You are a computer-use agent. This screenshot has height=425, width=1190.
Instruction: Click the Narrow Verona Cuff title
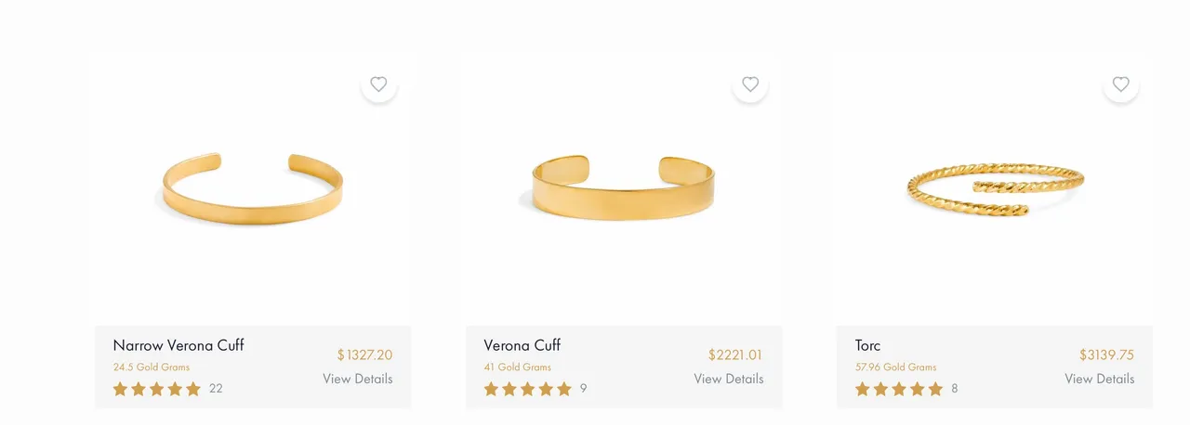178,345
